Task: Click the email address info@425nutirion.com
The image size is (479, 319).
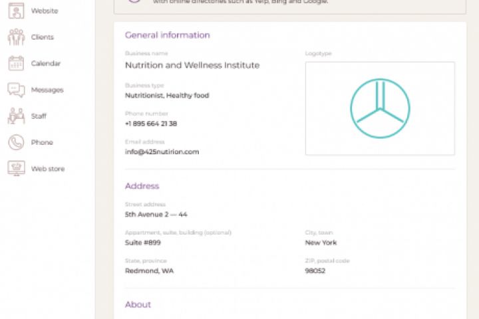Action: (162, 152)
